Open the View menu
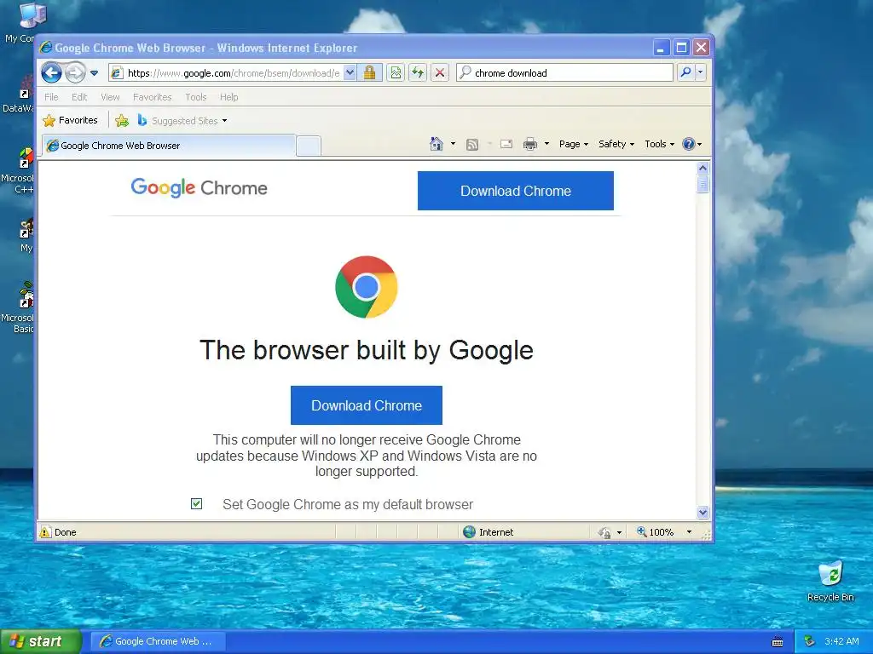873x654 pixels. click(x=110, y=97)
